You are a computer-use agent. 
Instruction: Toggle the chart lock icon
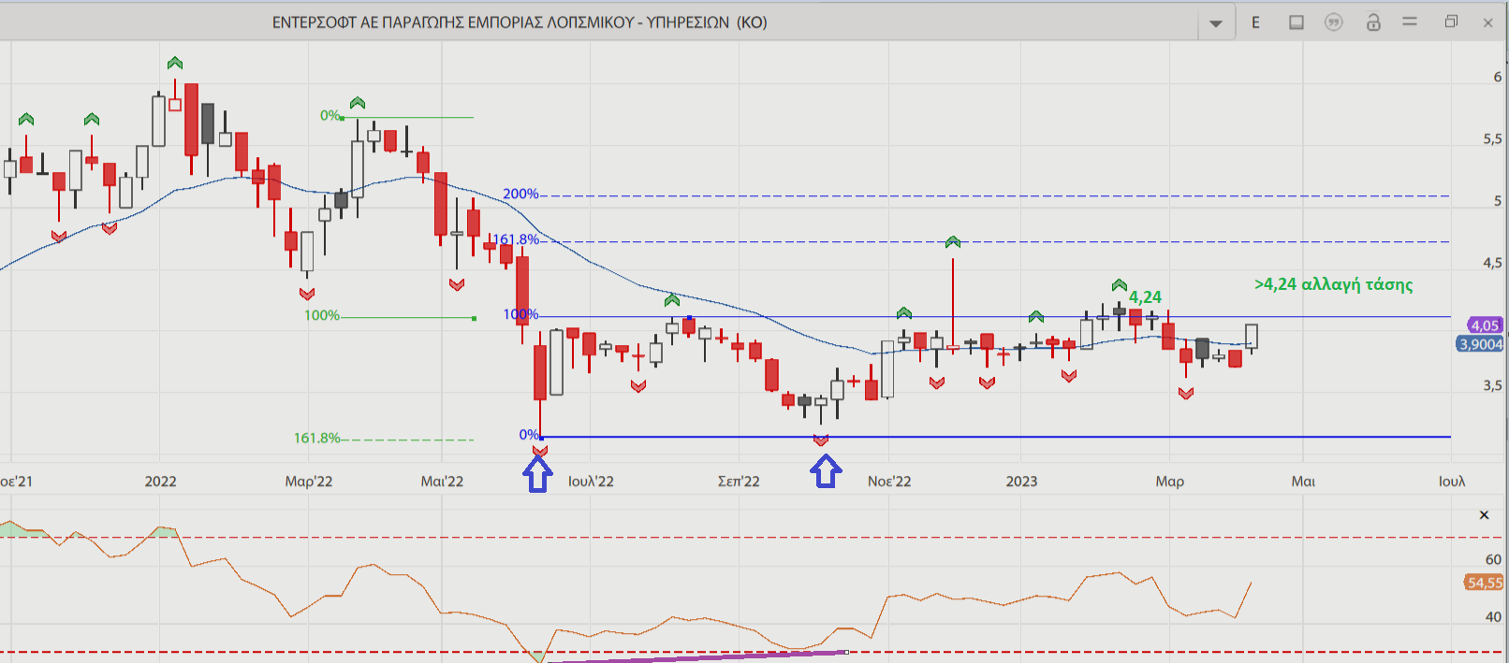click(1372, 22)
